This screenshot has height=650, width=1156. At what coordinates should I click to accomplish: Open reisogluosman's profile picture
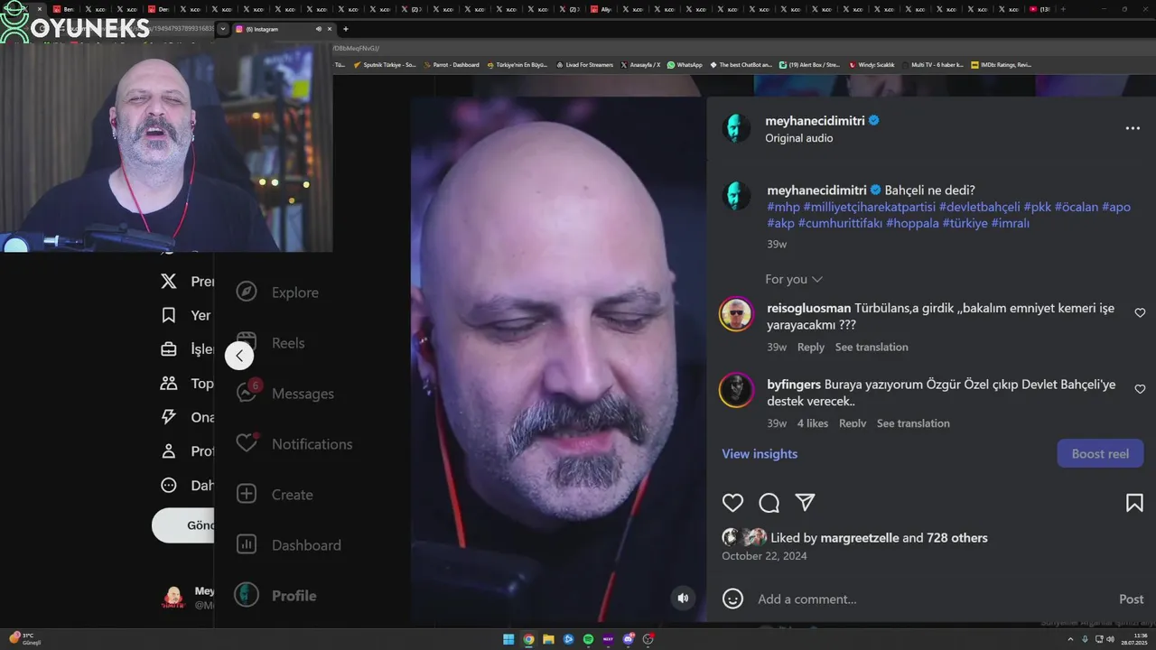point(736,314)
